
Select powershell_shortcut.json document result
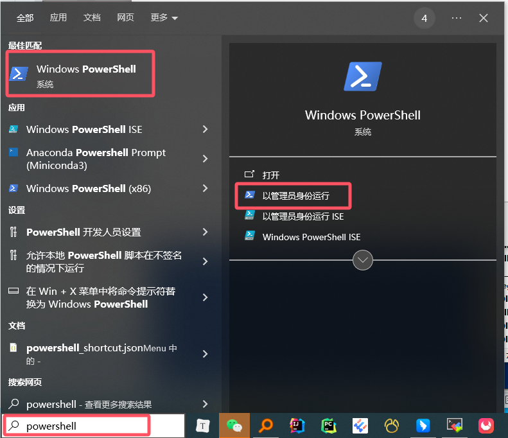(x=101, y=354)
